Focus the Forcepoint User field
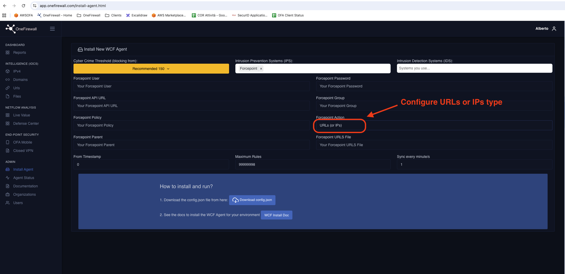This screenshot has height=274, width=565. pyautogui.click(x=192, y=86)
